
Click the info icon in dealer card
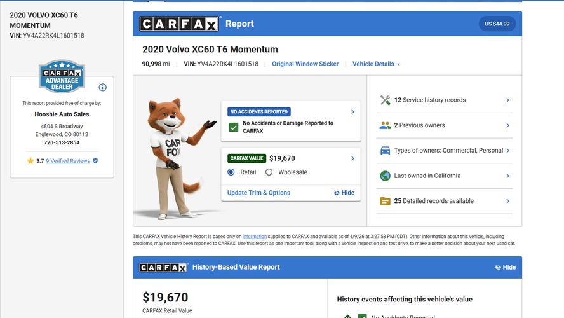pyautogui.click(x=103, y=87)
